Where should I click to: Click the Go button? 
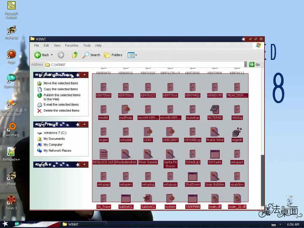(x=254, y=64)
